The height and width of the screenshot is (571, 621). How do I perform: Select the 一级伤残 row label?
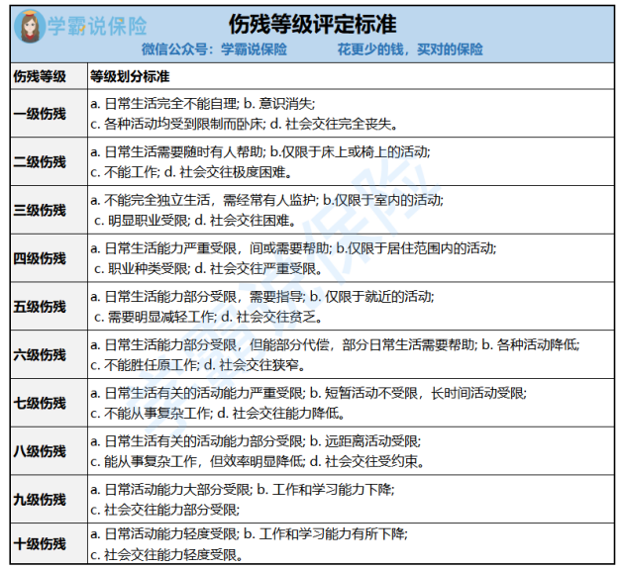(x=40, y=114)
